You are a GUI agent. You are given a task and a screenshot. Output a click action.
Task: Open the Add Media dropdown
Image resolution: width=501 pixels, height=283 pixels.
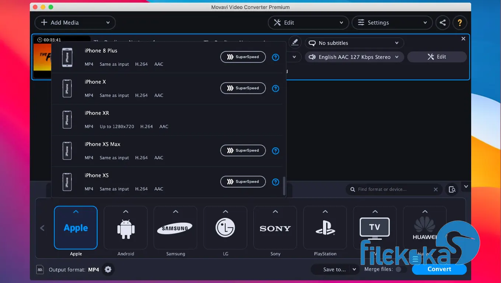[75, 22]
